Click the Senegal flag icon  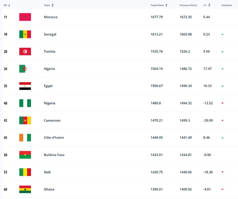tap(25, 34)
